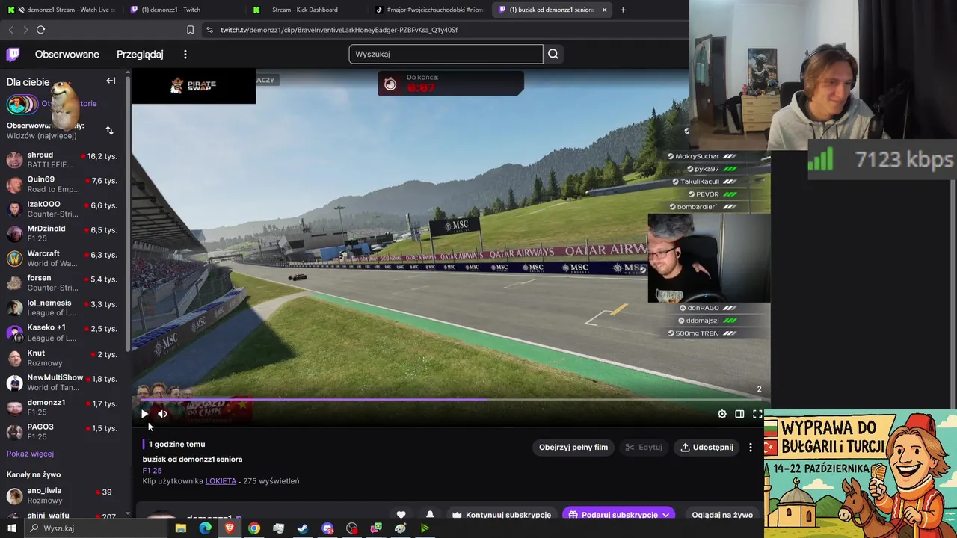Open the three-dot menu in Twitch top navigation
This screenshot has width=957, height=538.
point(185,54)
